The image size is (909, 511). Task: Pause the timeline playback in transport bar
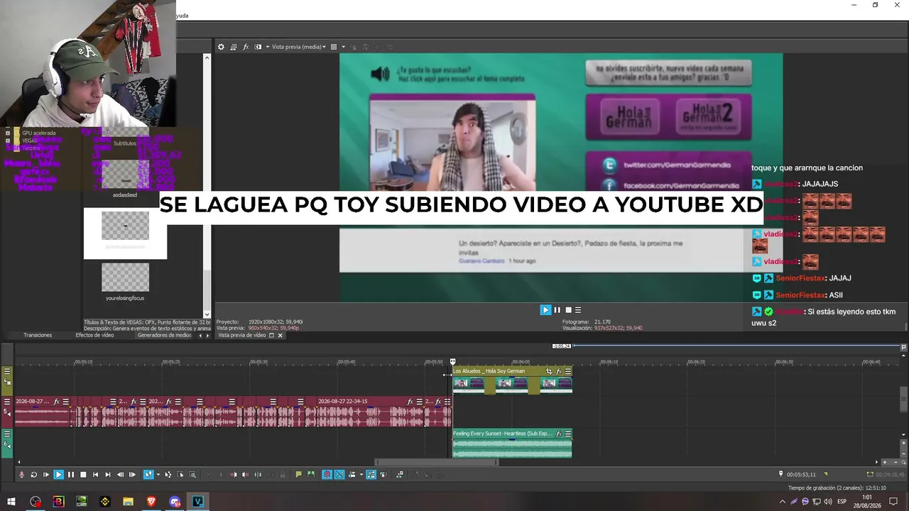tap(70, 475)
